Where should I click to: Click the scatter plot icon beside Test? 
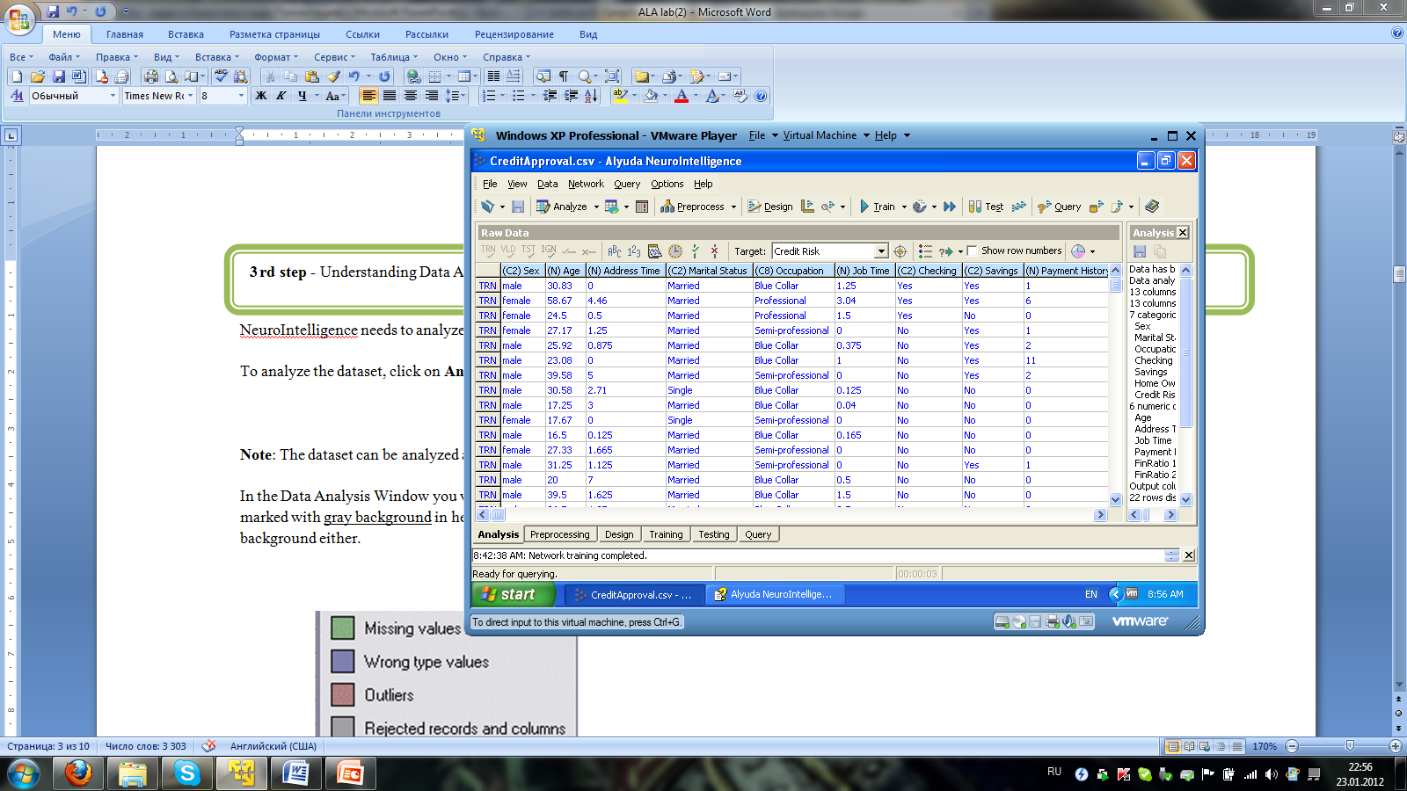tap(1019, 207)
